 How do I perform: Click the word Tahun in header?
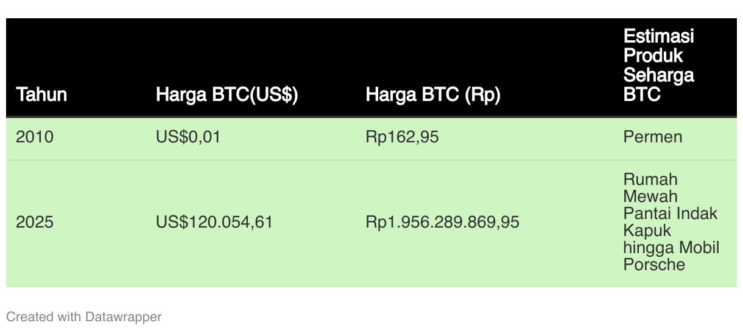pyautogui.click(x=41, y=94)
